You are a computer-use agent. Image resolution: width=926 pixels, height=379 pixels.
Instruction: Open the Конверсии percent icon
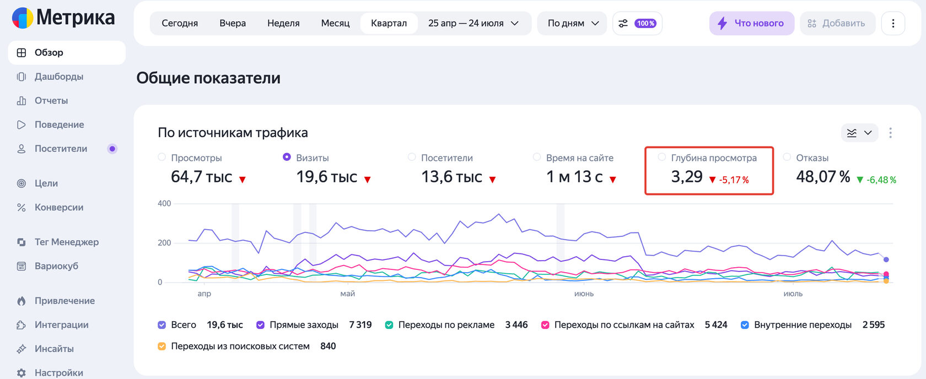21,208
